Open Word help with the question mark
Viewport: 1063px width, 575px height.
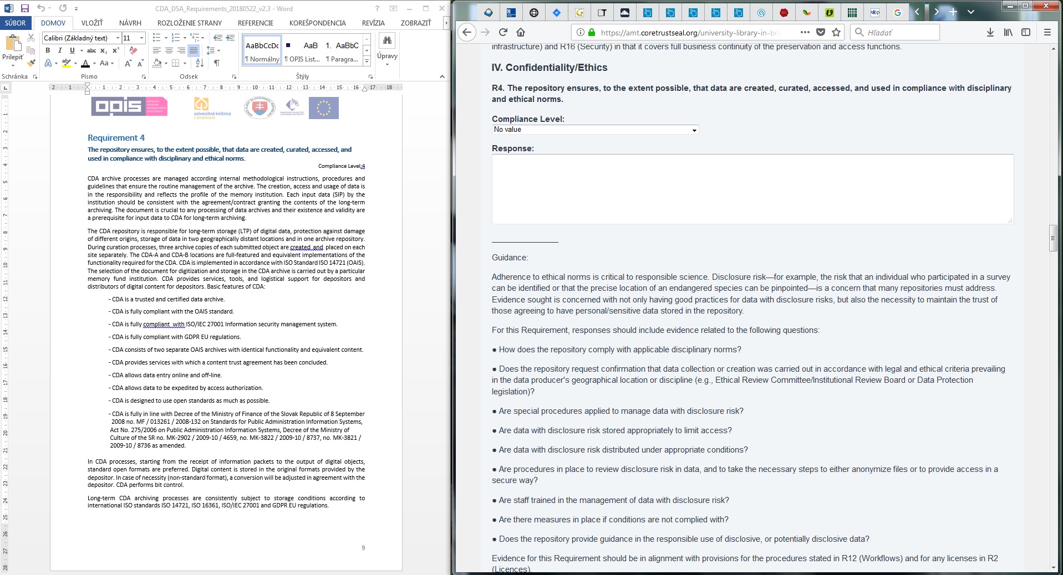pos(377,8)
